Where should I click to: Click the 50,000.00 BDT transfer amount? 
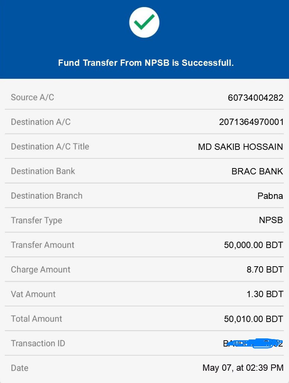point(253,245)
